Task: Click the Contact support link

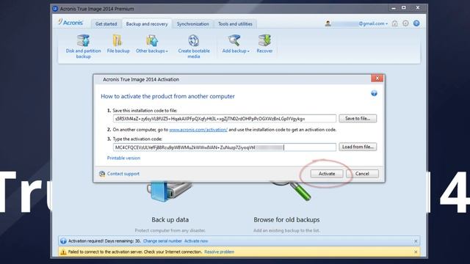Action: tap(123, 174)
